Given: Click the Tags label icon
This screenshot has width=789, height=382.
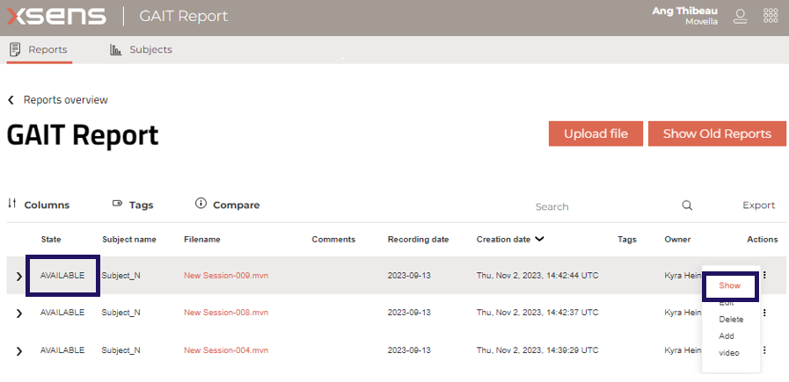Looking at the screenshot, I should (117, 204).
